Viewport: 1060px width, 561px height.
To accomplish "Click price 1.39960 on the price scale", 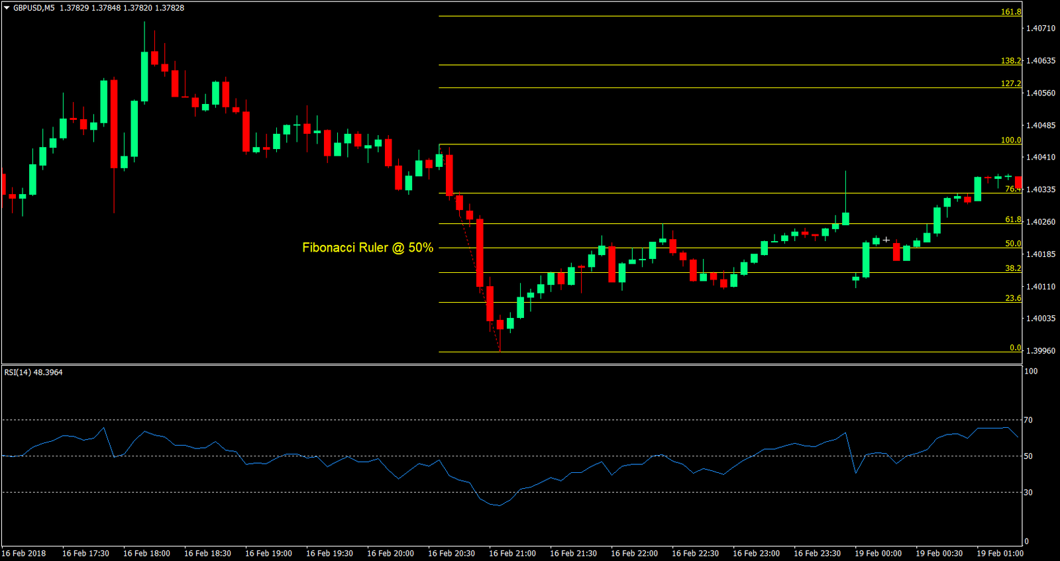I will 1041,351.
